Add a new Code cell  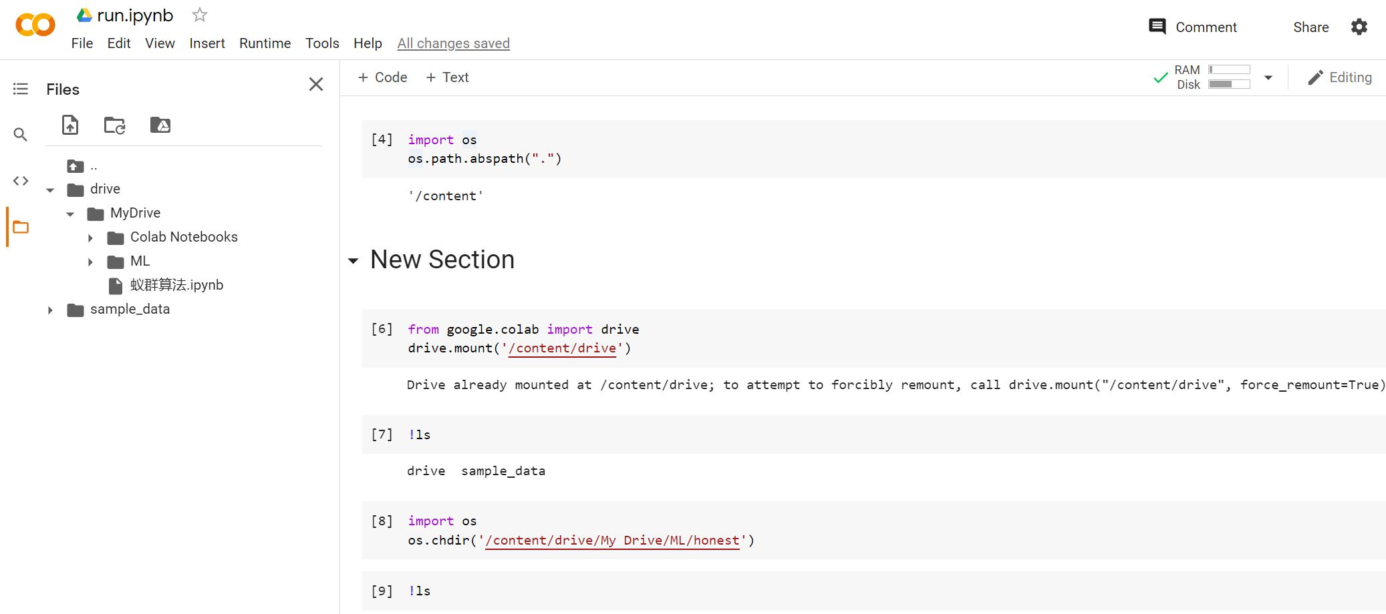coord(382,77)
